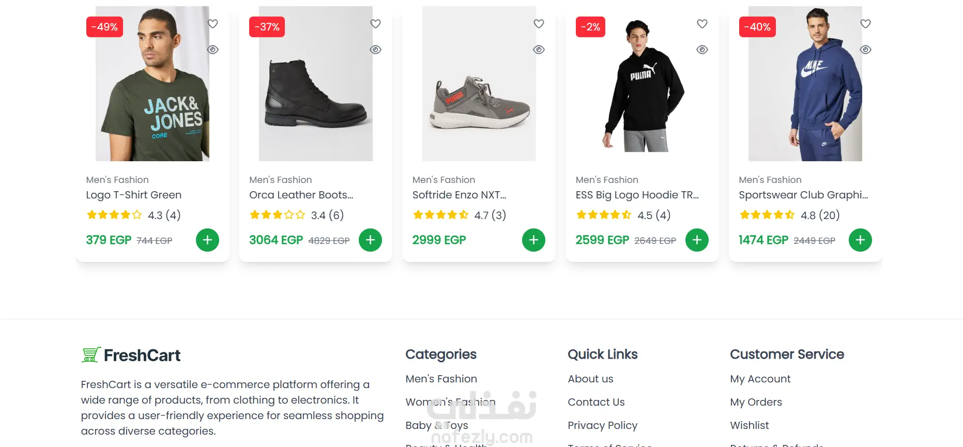This screenshot has height=447, width=963.
Task: Click the Privacy Policy link
Action: pos(602,425)
